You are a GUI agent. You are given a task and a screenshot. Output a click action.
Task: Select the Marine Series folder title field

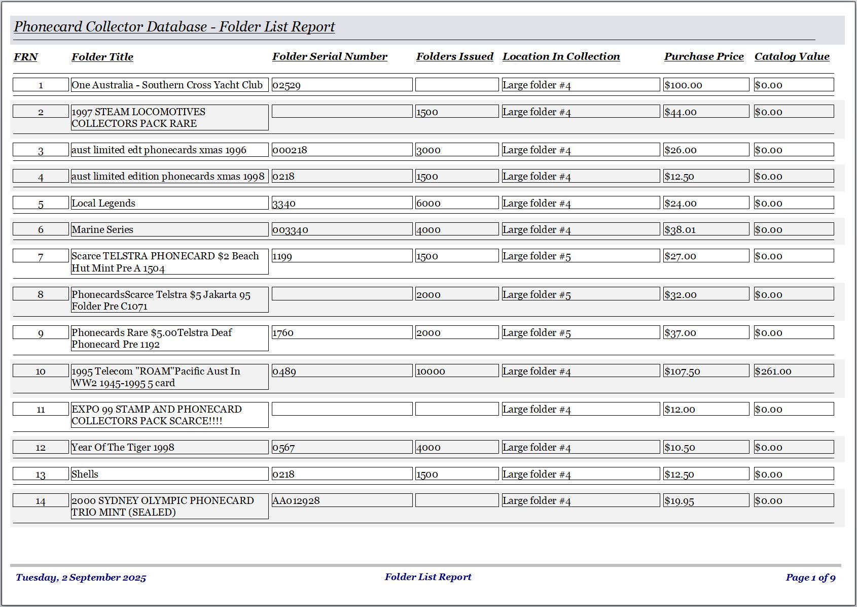point(169,229)
